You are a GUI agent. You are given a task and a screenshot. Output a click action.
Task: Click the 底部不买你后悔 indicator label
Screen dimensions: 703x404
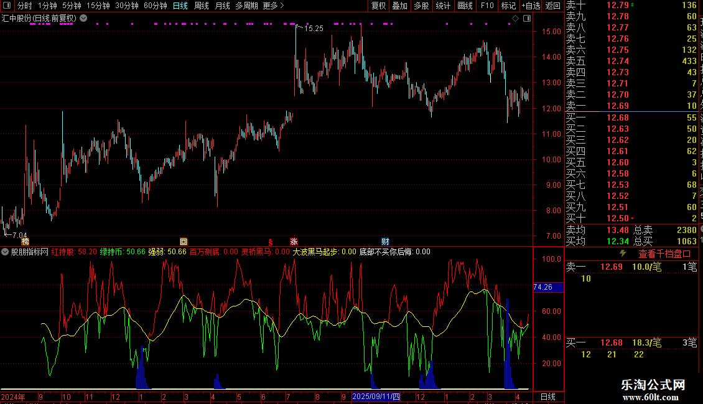coord(395,252)
